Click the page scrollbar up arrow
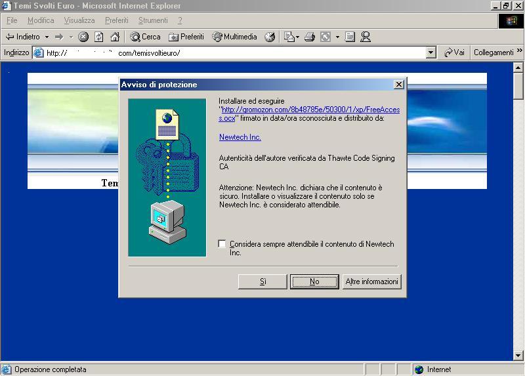525x376 pixels. pyautogui.click(x=518, y=68)
